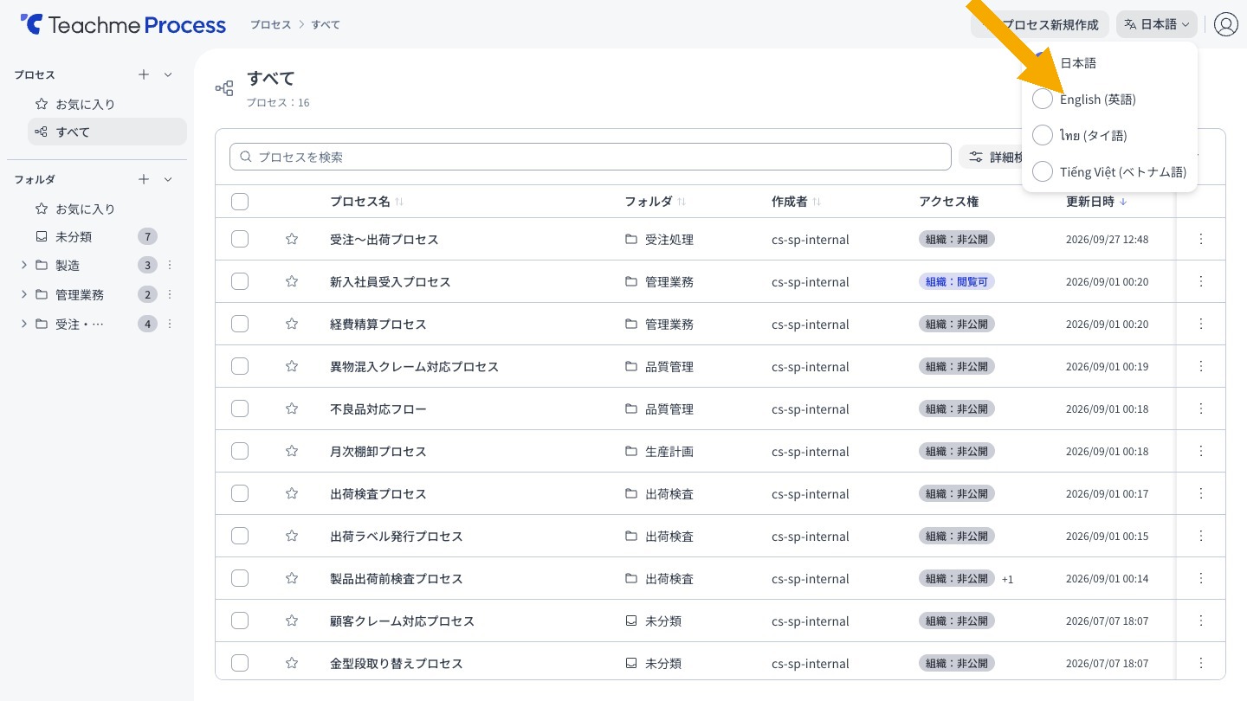
Task: Expand the 製造 folder tree
Action: [23, 265]
